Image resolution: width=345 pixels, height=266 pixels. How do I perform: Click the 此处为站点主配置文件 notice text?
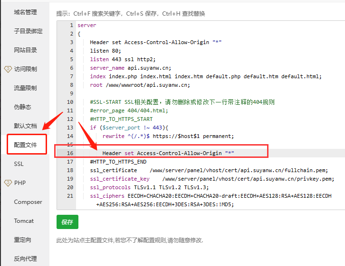[x=130, y=240]
